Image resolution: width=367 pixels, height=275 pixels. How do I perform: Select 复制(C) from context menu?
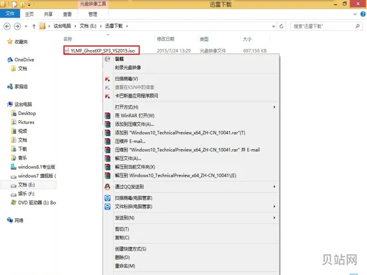pos(122,238)
